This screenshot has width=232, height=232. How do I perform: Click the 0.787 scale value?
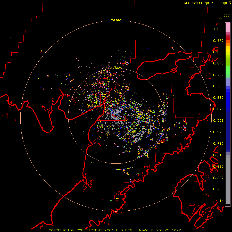218,75
